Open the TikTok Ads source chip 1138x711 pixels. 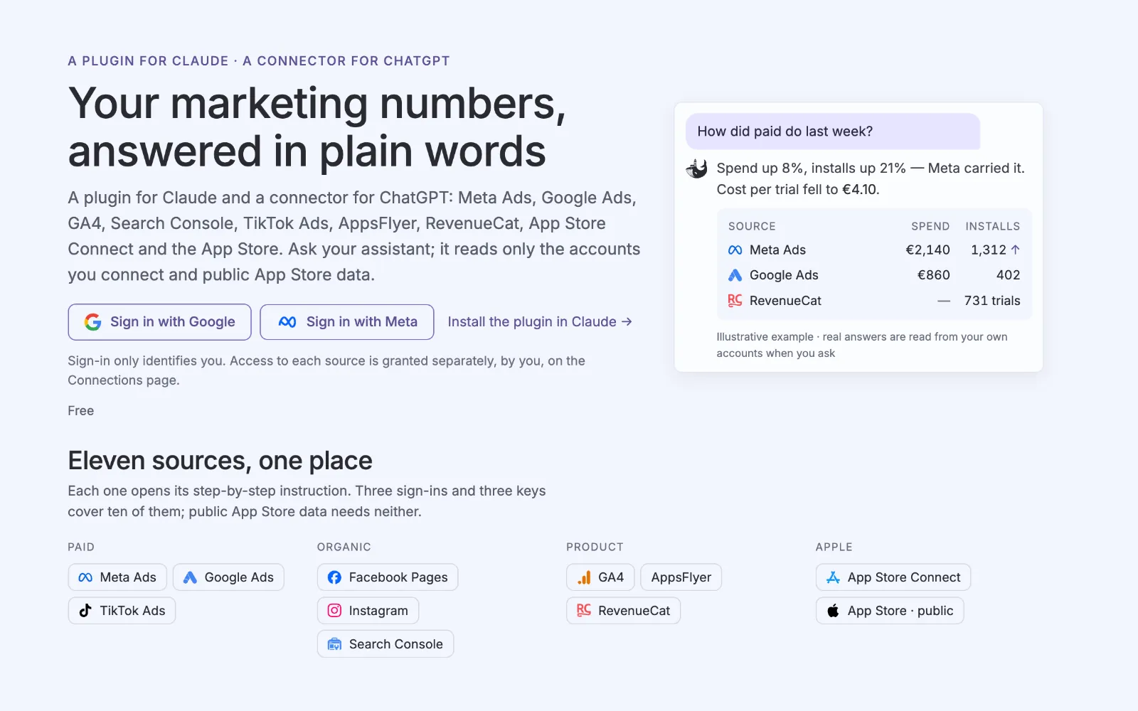pos(122,611)
